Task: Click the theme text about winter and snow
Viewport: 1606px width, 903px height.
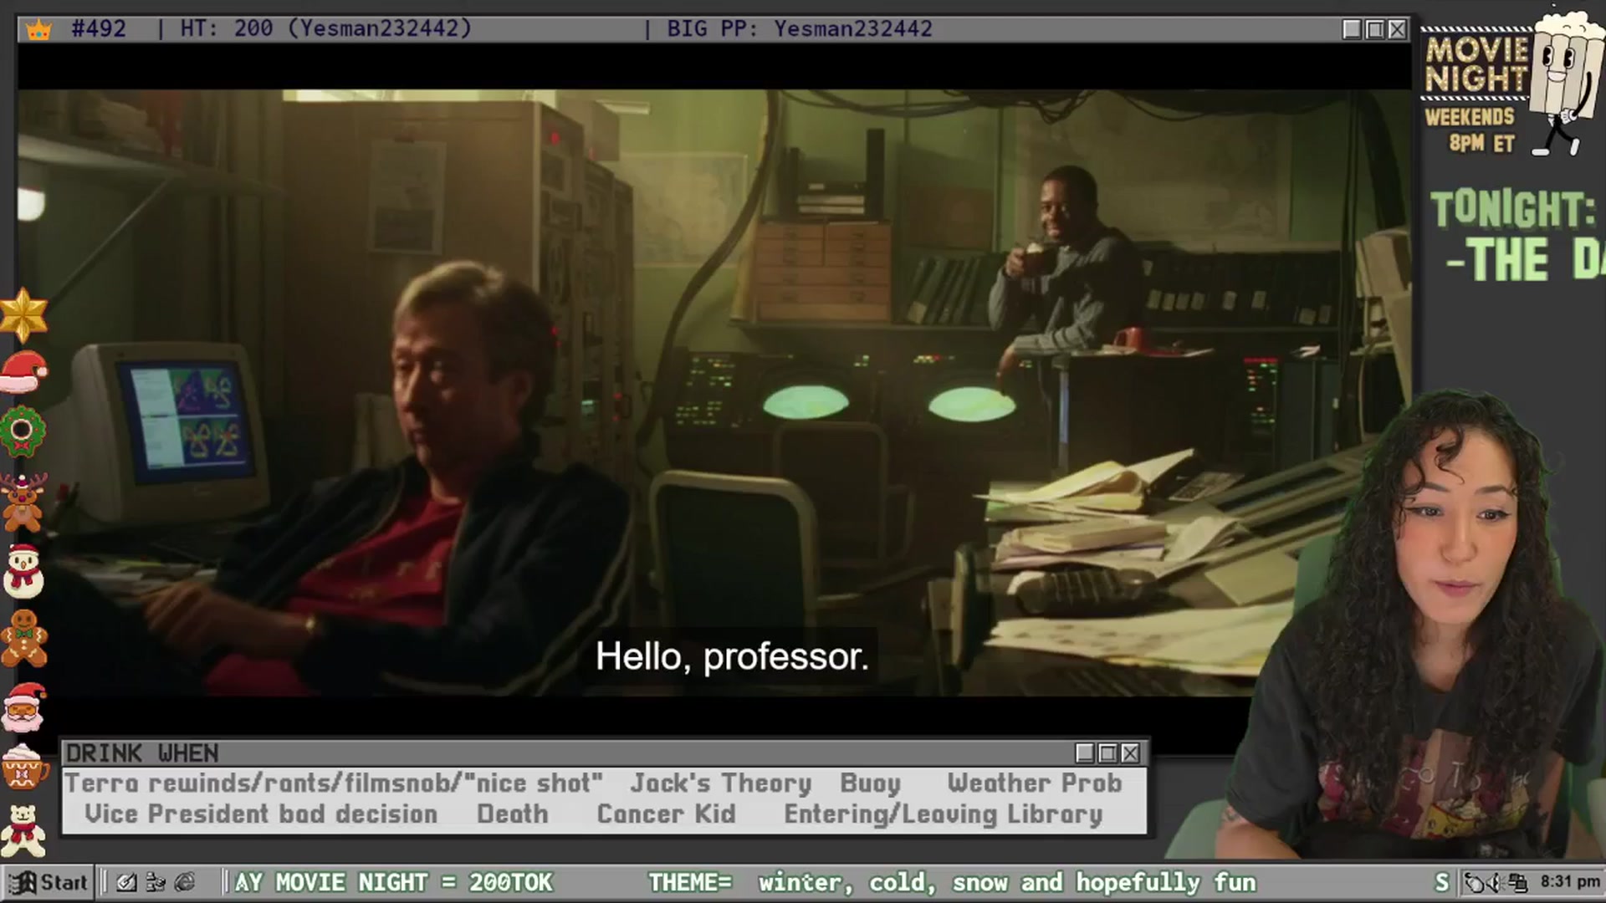Action: (x=1007, y=882)
